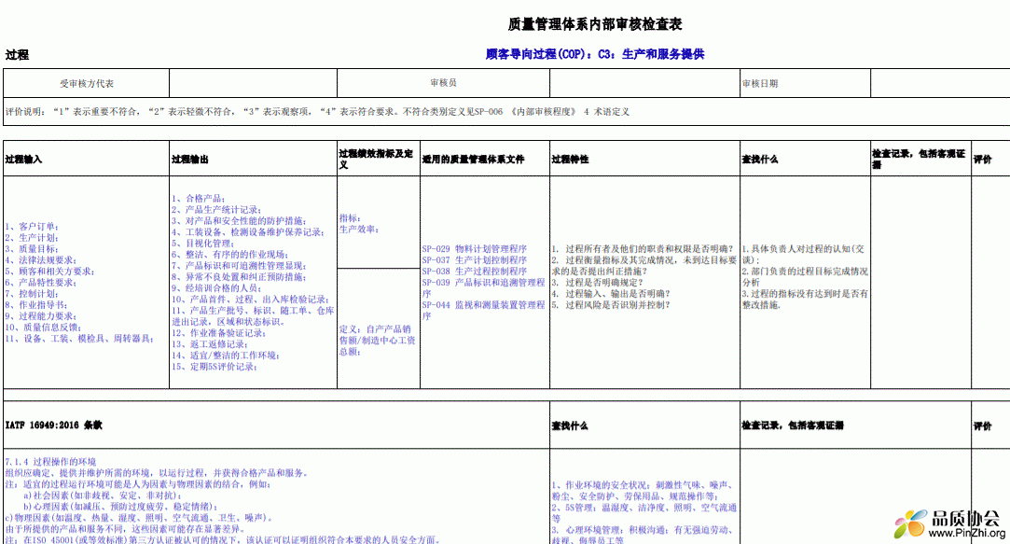Click output line 1、合格产品
This screenshot has width=1010, height=544.
click(199, 199)
